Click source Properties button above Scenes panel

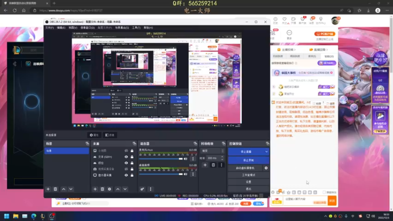point(94,135)
